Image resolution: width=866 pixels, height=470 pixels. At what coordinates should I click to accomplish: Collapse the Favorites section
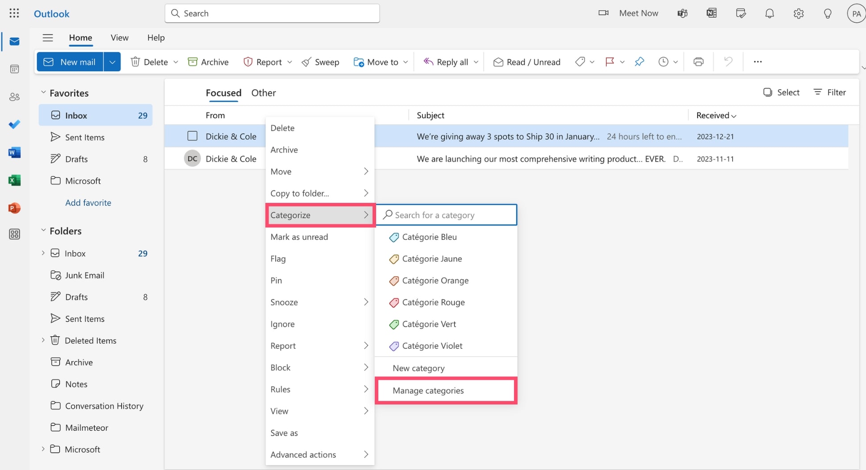(43, 93)
